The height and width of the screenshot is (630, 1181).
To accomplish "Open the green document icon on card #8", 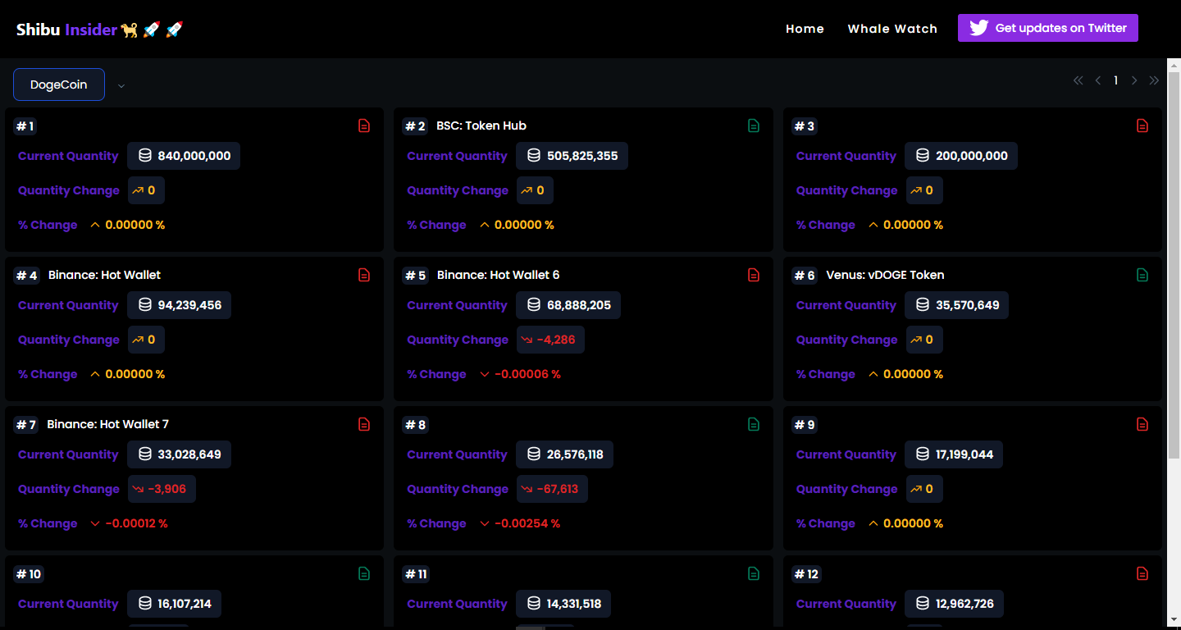I will pyautogui.click(x=754, y=424).
